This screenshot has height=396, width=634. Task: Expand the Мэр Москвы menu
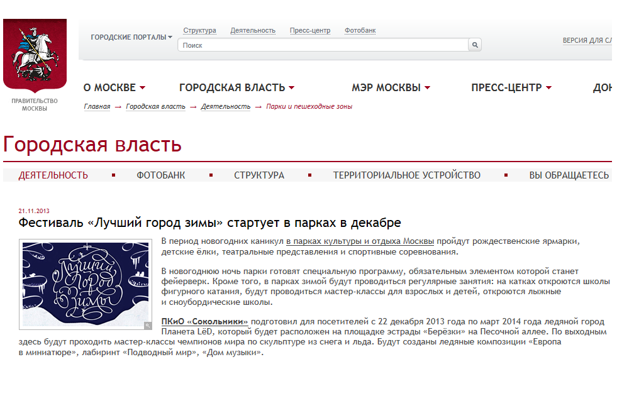pyautogui.click(x=391, y=88)
